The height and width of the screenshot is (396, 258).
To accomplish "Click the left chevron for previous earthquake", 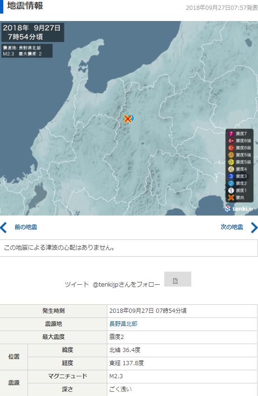I will [4, 227].
